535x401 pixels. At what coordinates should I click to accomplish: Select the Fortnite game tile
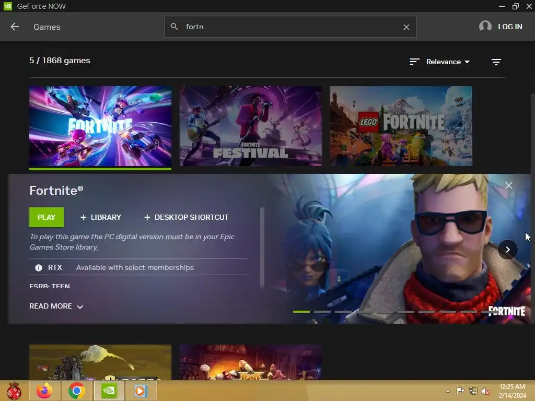pos(100,126)
